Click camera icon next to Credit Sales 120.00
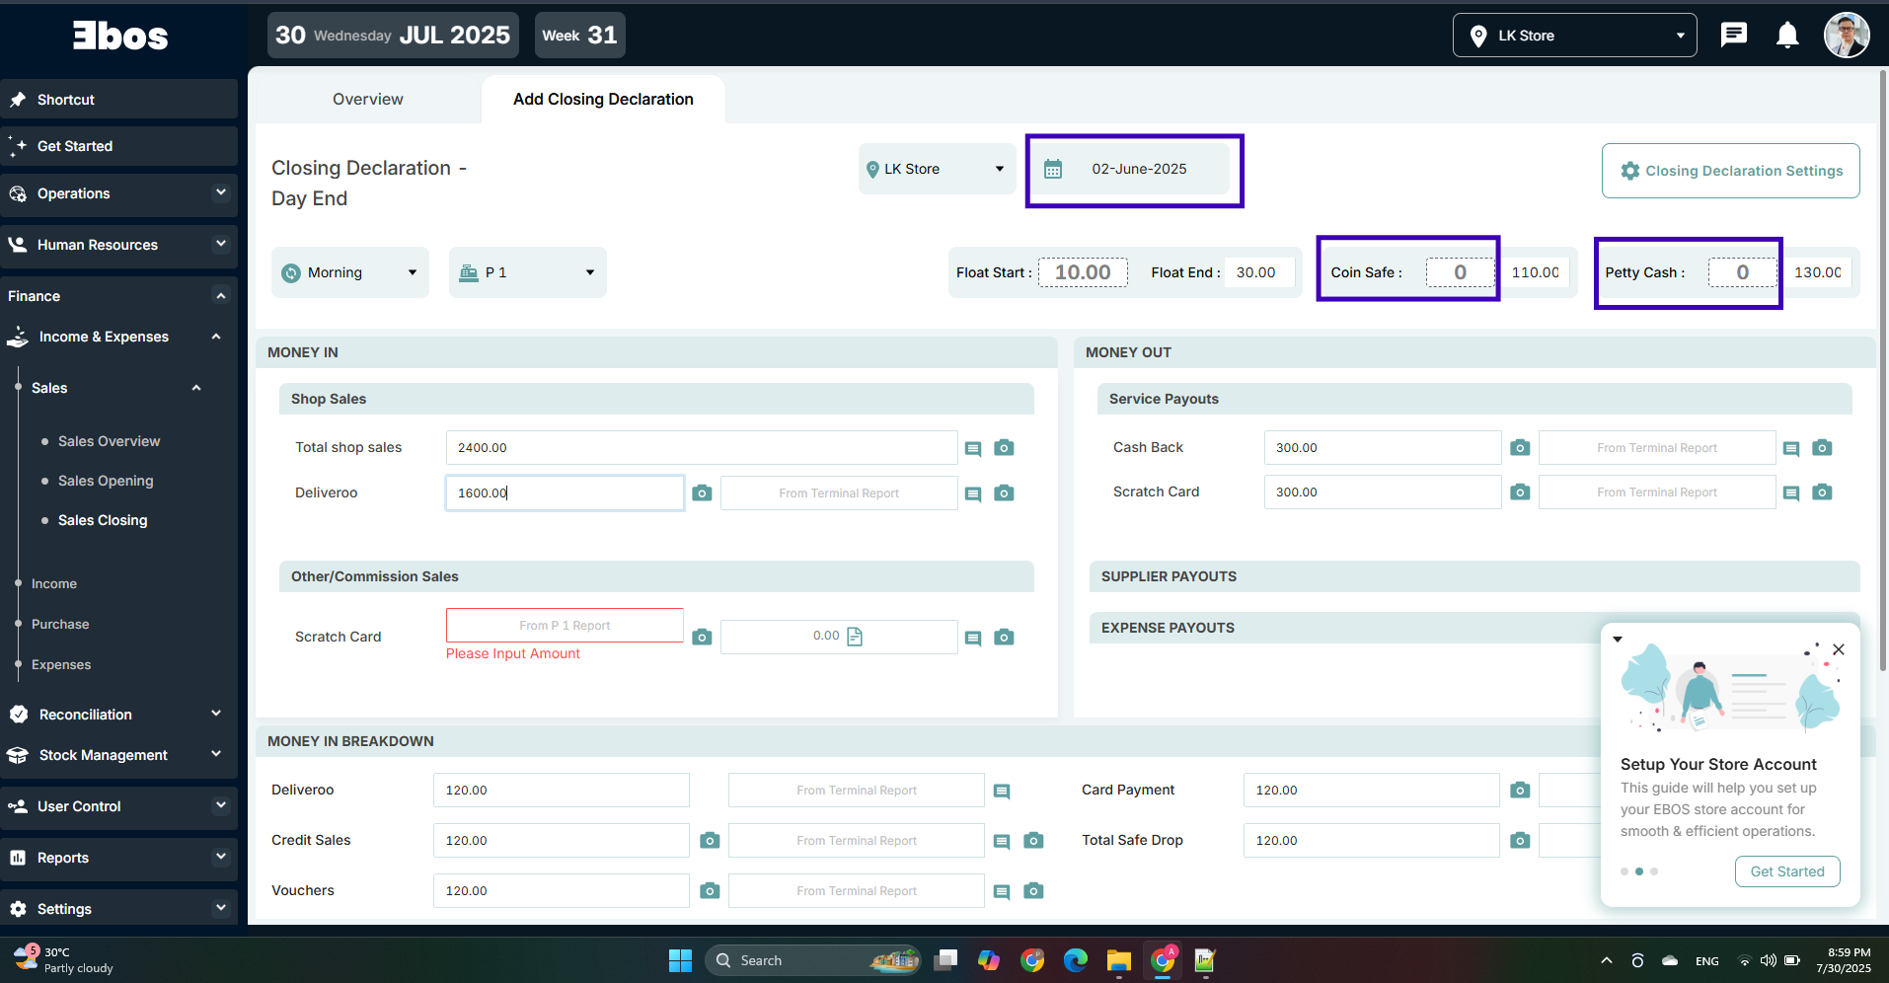This screenshot has height=983, width=1889. (x=710, y=841)
